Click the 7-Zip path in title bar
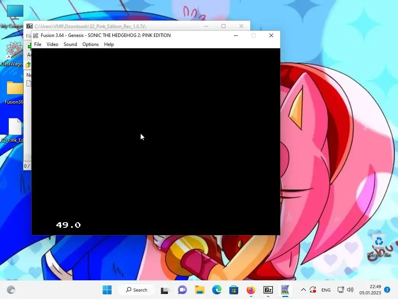This screenshot has height=299, width=398. pyautogui.click(x=90, y=26)
